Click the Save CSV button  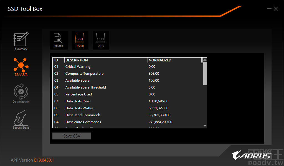coord(72,136)
